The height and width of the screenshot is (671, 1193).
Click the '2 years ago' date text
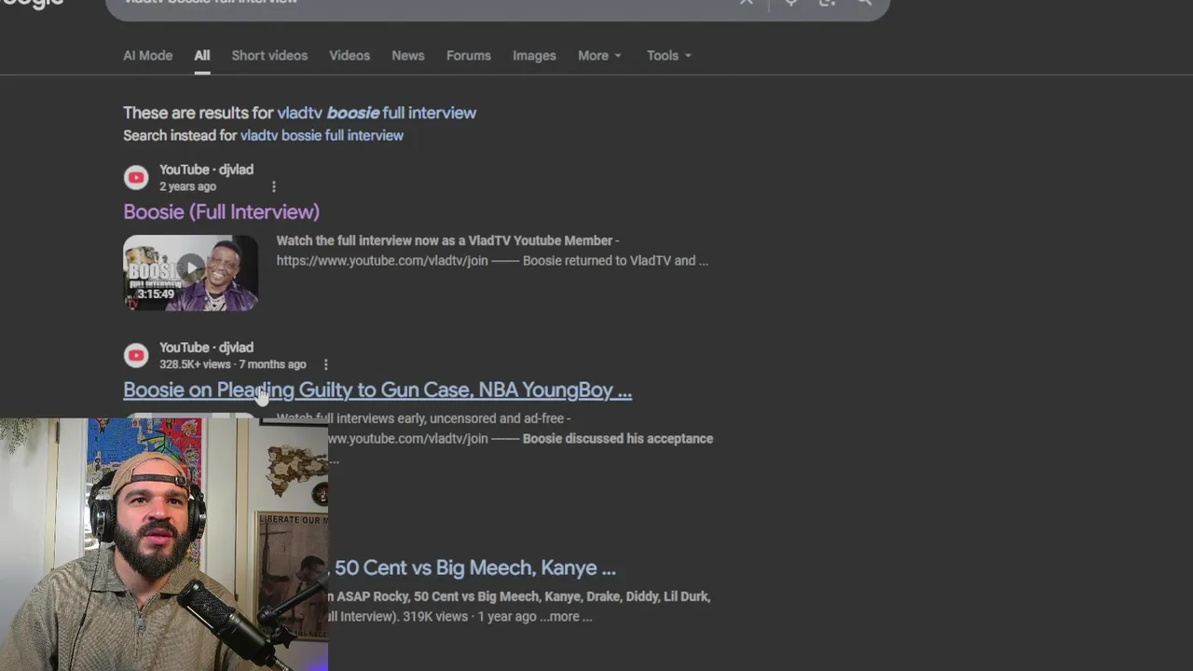(187, 186)
